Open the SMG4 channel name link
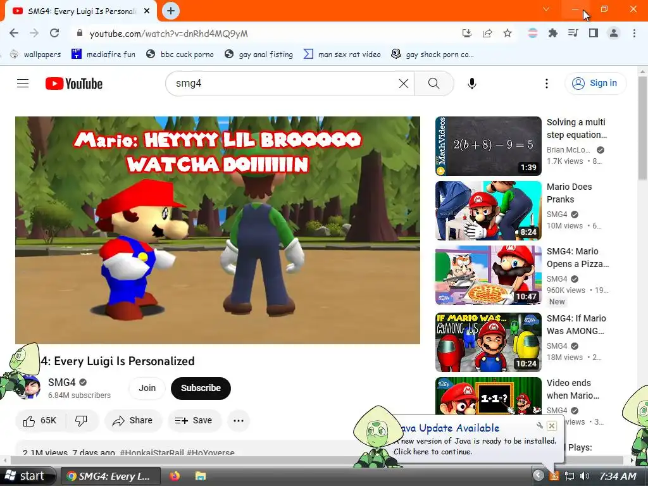 (x=62, y=382)
